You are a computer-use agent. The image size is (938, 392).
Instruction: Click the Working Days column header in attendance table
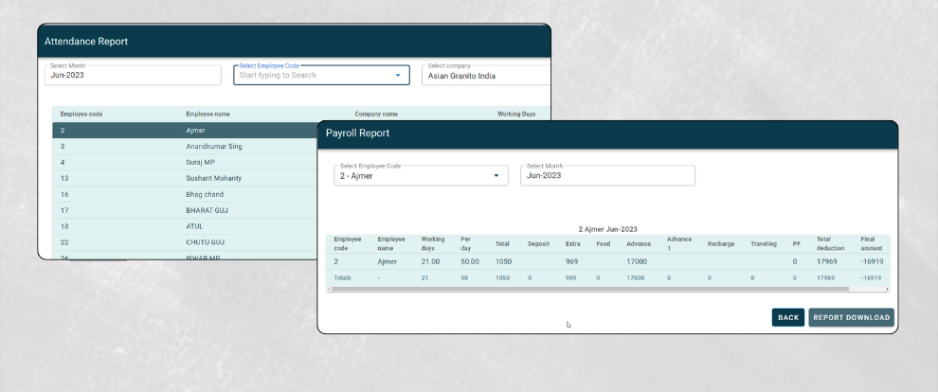tap(516, 115)
